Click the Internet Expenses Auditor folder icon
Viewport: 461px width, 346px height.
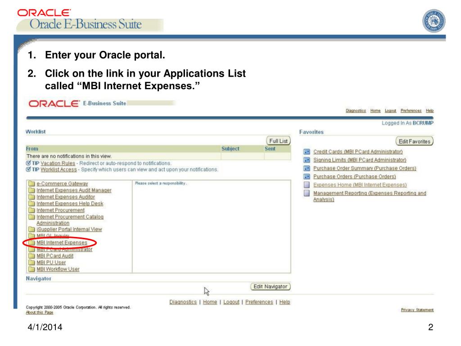coord(32,196)
